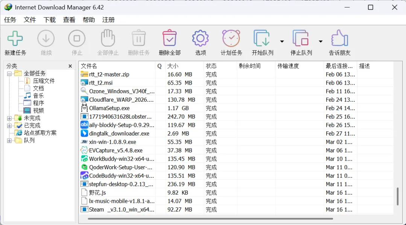Select the 压缩文件 category
Viewport: 406px width, 225px height.
click(44, 81)
